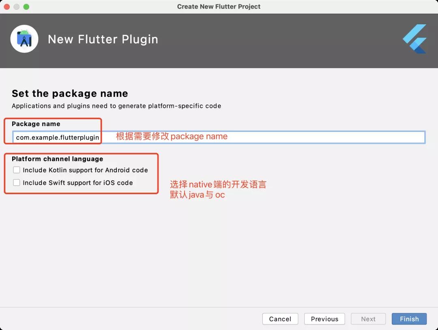This screenshot has width=438, height=330.
Task: Enable Swift support for iOS code
Action: [x=17, y=182]
